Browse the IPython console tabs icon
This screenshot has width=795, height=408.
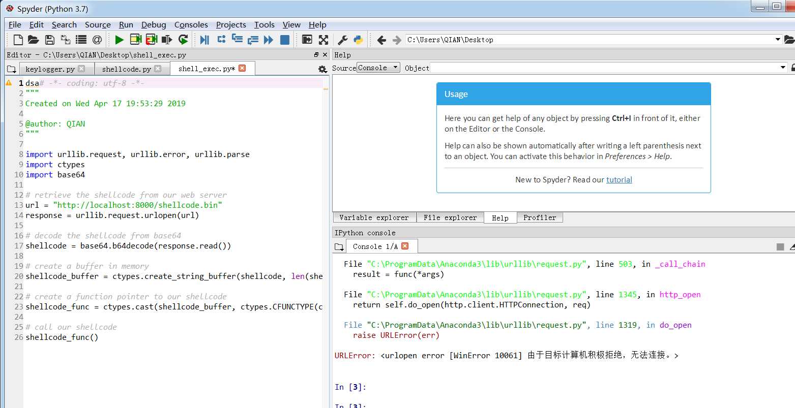point(339,247)
